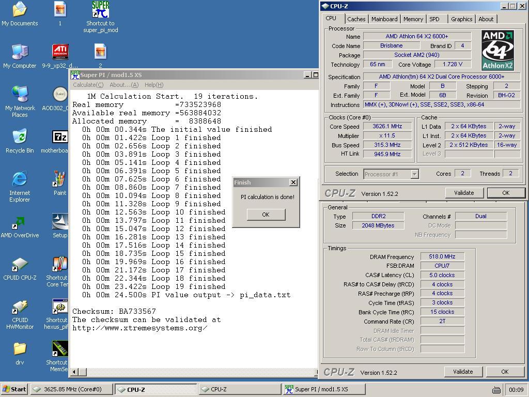Close the Finish dialog with X

pyautogui.click(x=293, y=182)
